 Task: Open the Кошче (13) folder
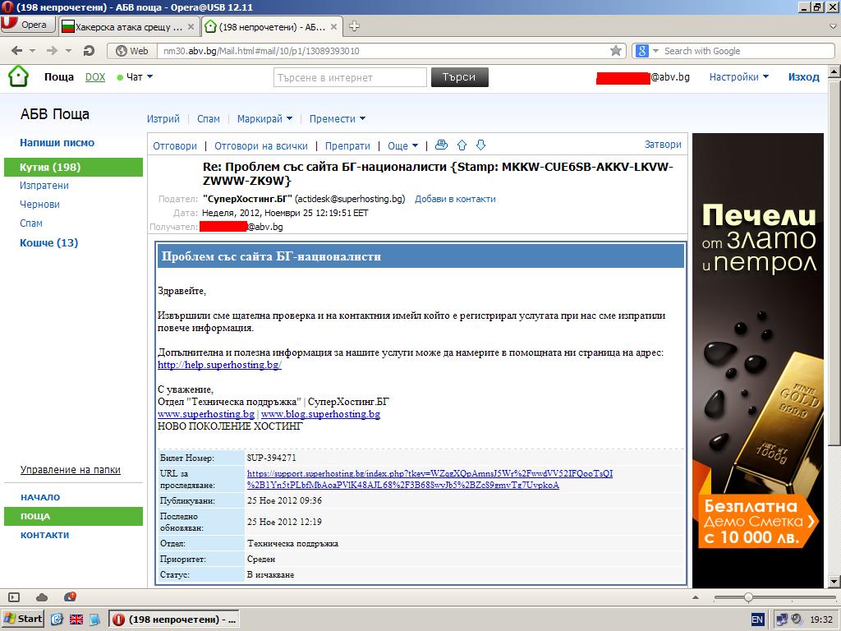pyautogui.click(x=48, y=242)
